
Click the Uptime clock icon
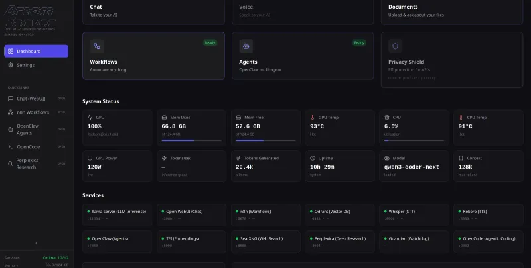pos(313,158)
